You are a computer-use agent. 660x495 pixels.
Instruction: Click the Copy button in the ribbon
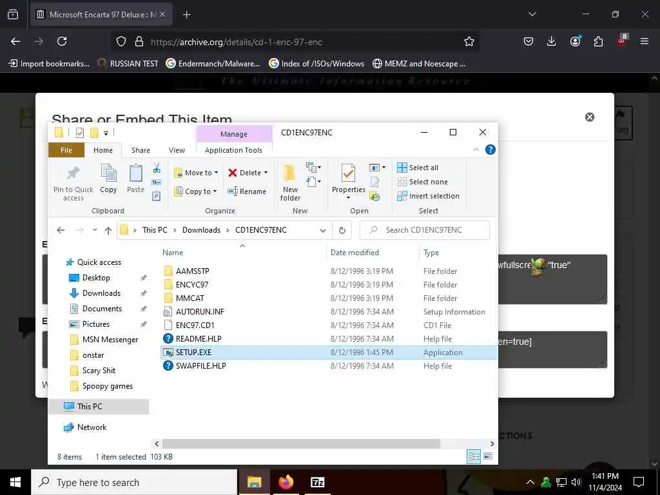[108, 179]
